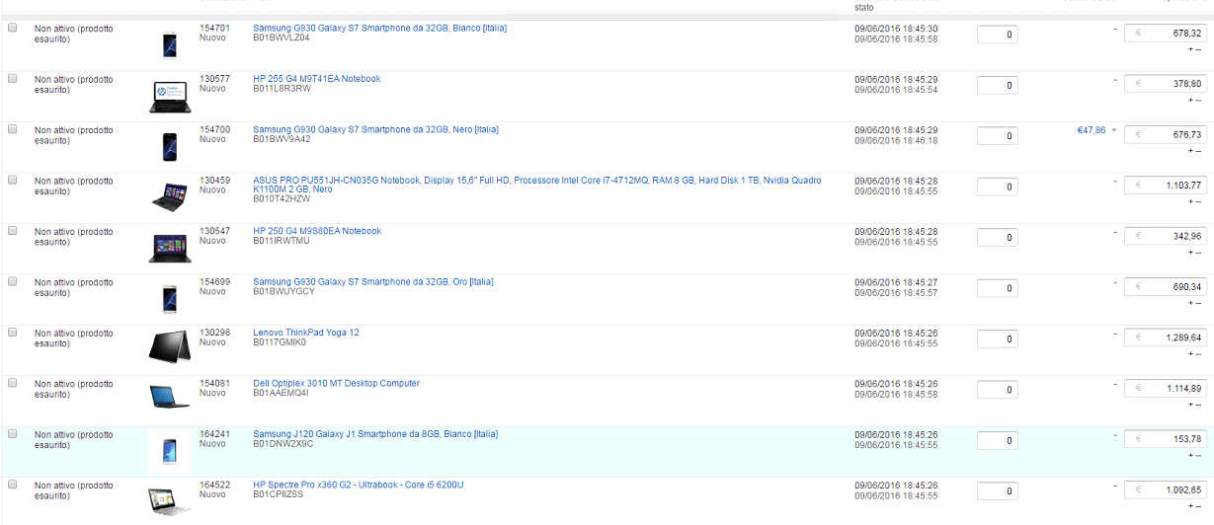The width and height of the screenshot is (1214, 525).
Task: Edit the 1.289,64 price field
Action: [1166, 337]
